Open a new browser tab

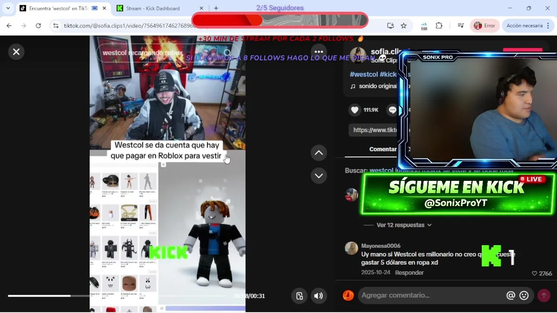(x=216, y=8)
